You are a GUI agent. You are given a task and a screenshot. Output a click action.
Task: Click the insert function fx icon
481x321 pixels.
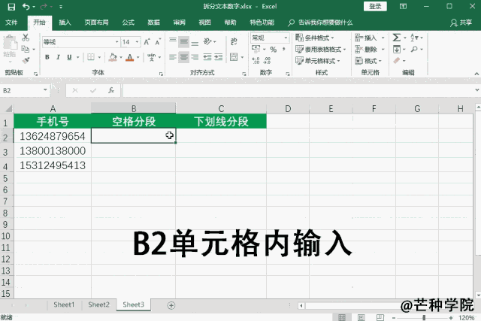[x=110, y=90]
